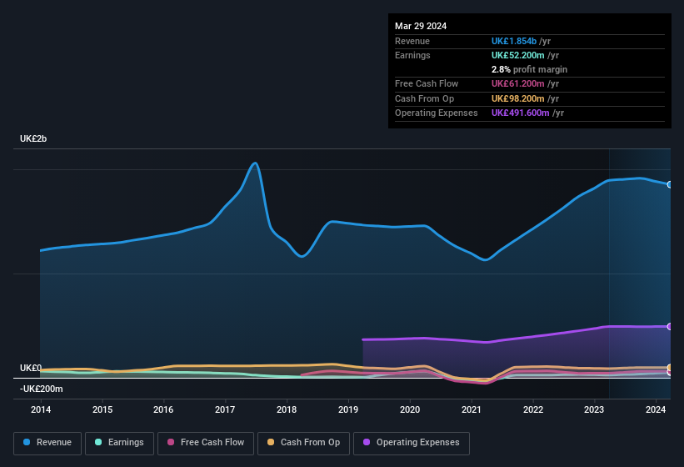Click the Cash From Op endpoint marker

(x=669, y=368)
